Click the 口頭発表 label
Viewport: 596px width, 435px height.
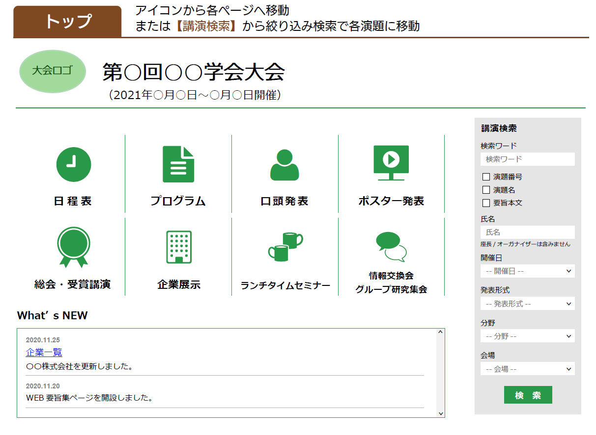[284, 201]
